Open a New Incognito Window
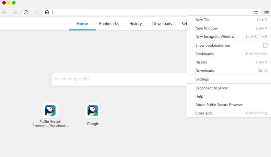 click(x=229, y=37)
